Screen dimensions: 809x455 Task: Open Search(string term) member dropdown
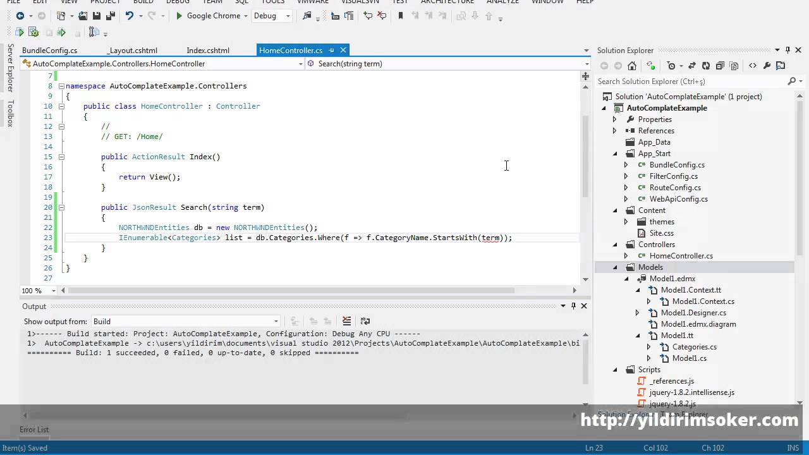point(587,64)
